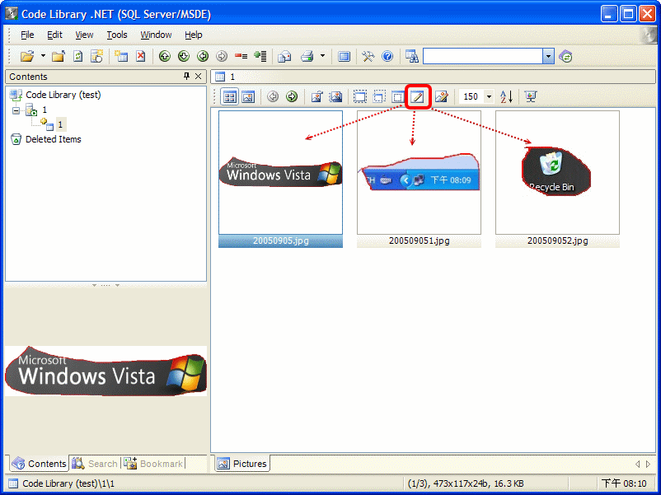Click the grey right arrow in main toolbar
This screenshot has height=495, width=661.
coord(222,56)
